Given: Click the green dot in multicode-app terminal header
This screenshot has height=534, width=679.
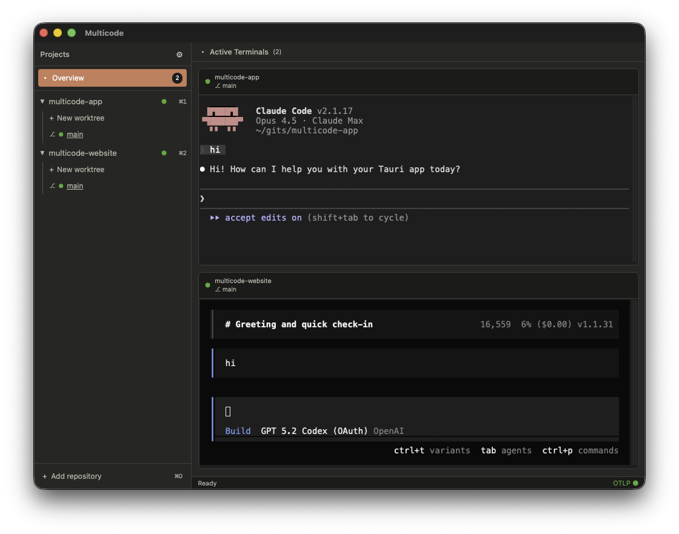Looking at the screenshot, I should [207, 81].
